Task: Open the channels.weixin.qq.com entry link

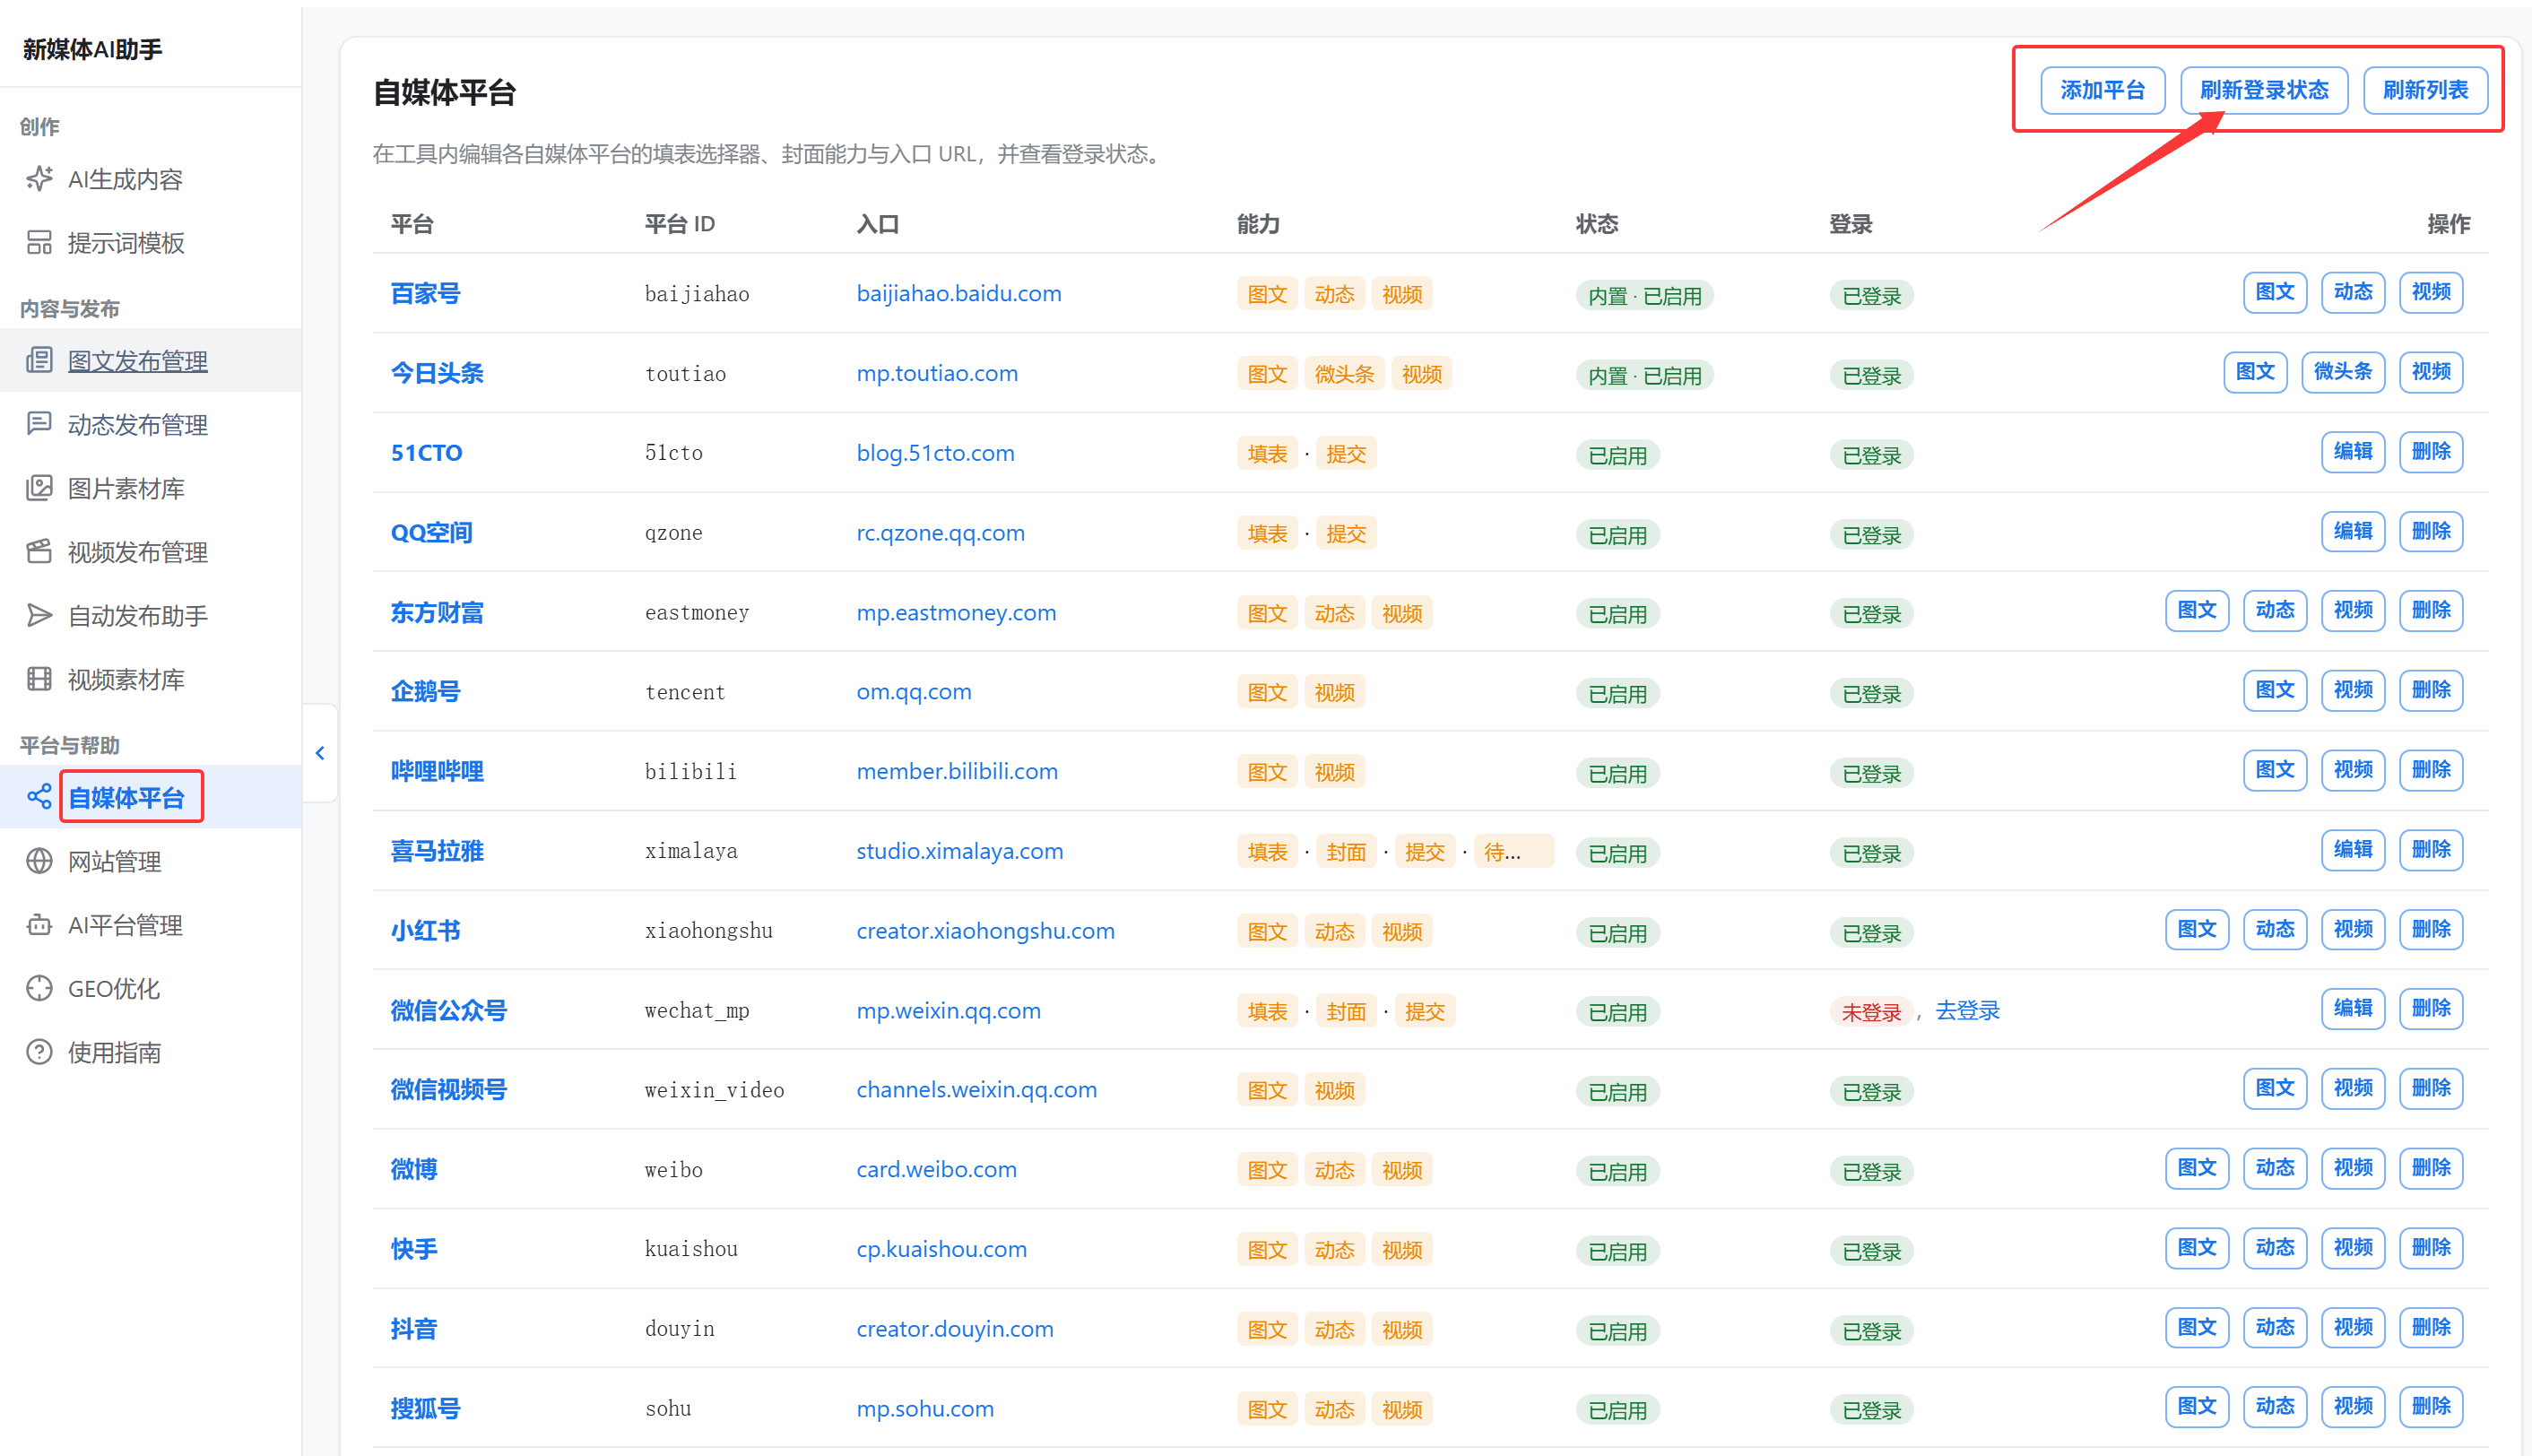Action: tap(977, 1089)
